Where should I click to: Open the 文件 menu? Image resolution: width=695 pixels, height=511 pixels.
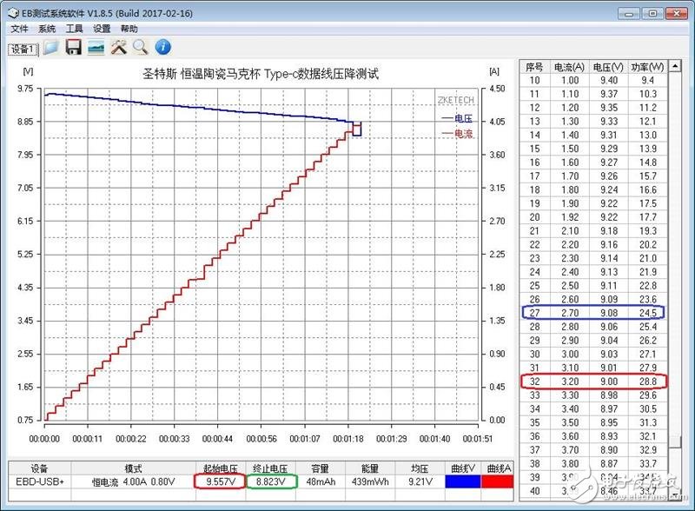pos(19,29)
